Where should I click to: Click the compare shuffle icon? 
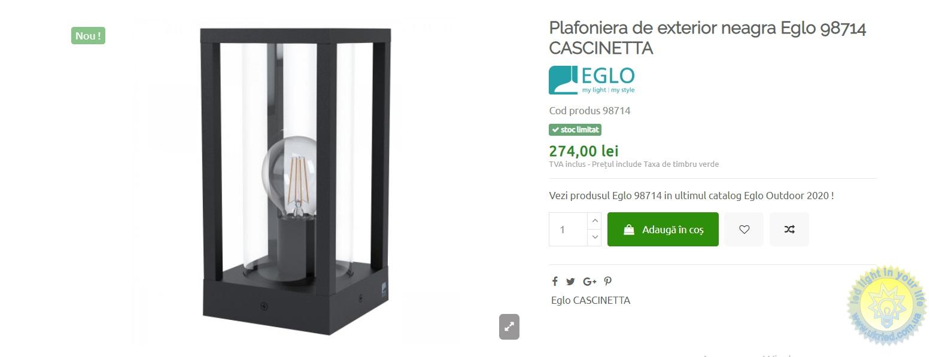(789, 229)
